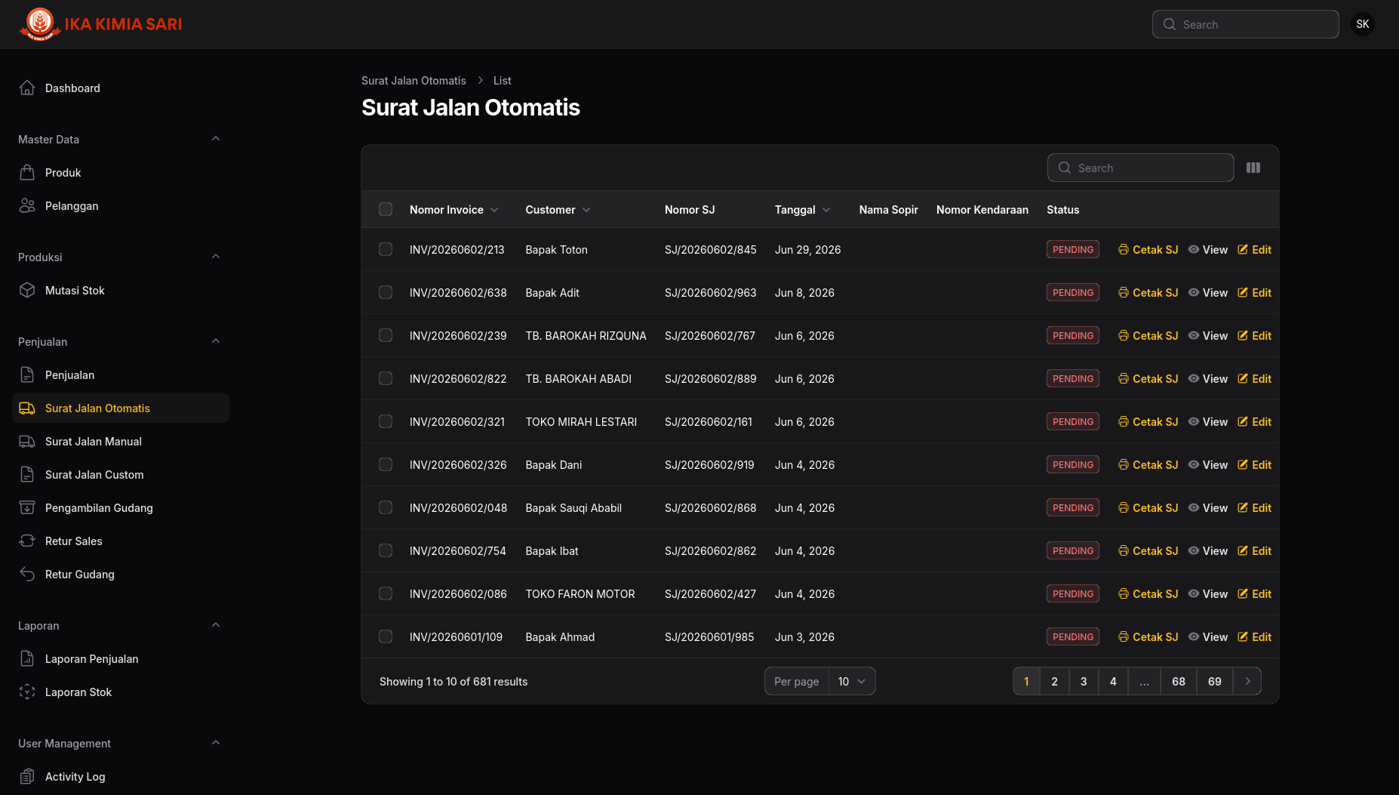
Task: Click Cetak SJ for Bapak Ibat
Action: click(1148, 550)
